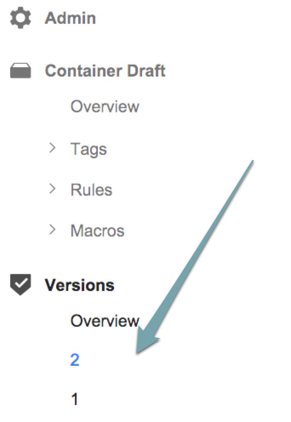Open the Macros item

(97, 231)
